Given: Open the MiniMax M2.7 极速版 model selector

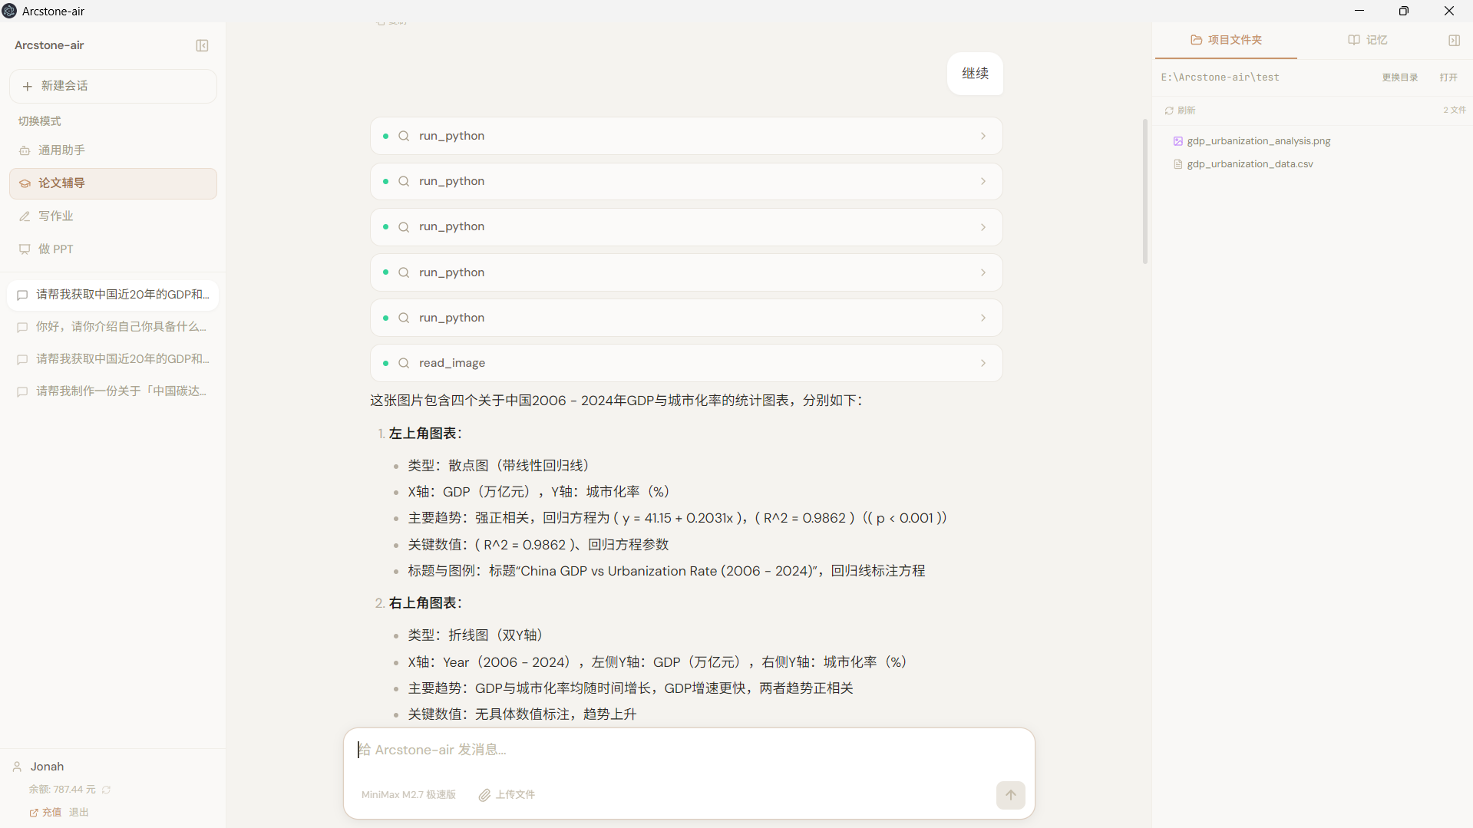Looking at the screenshot, I should click(408, 795).
